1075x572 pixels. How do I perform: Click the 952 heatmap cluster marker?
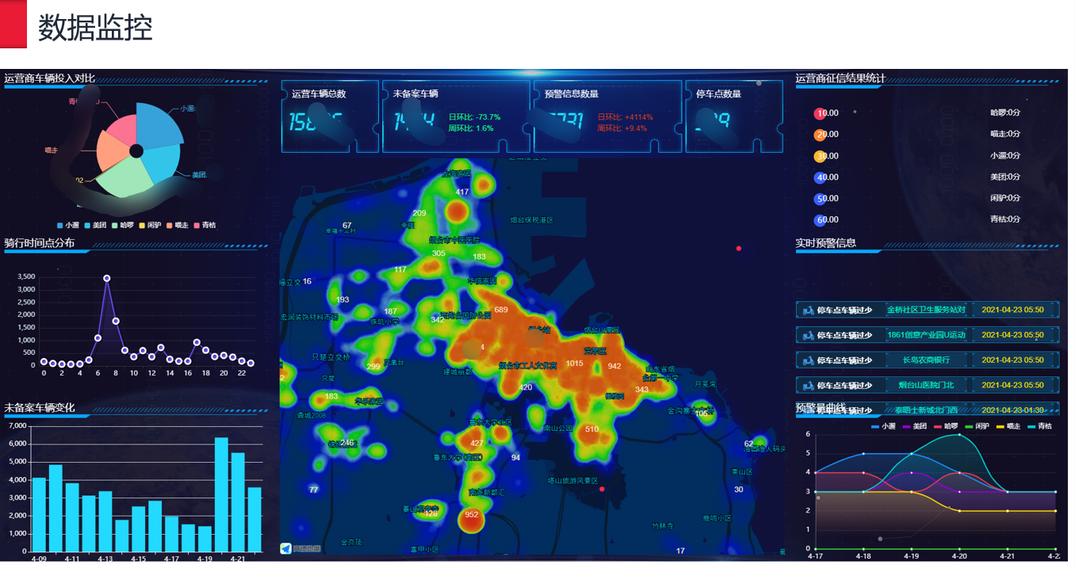pyautogui.click(x=472, y=517)
